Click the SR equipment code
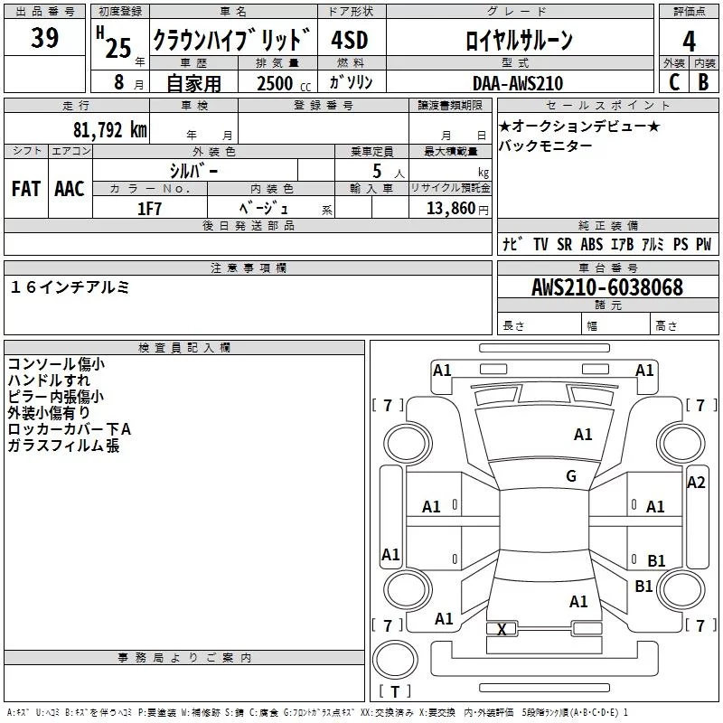This screenshot has width=723, height=723. [564, 244]
